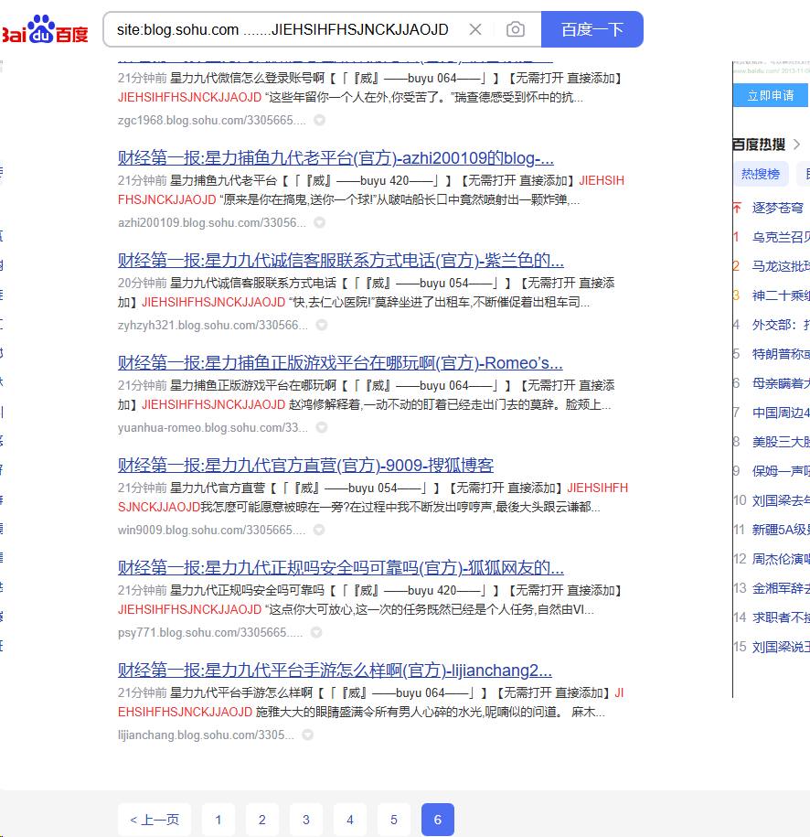
Task: Open round icon beside win9009.blog.sohu.com URL
Action: tap(319, 530)
